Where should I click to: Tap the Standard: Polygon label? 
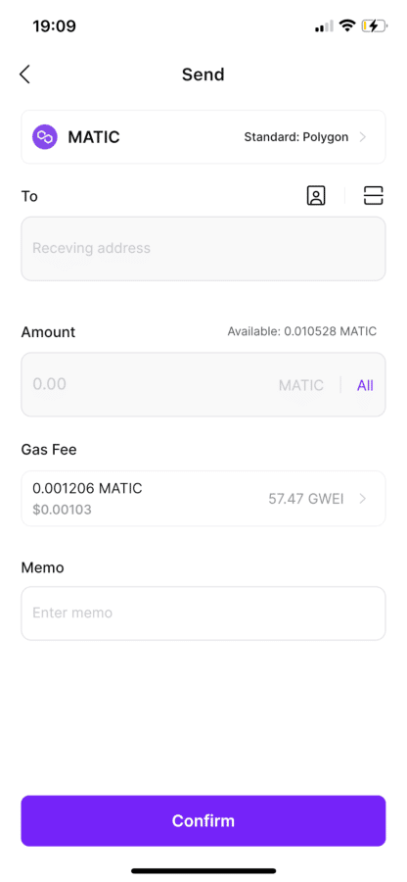(x=296, y=137)
